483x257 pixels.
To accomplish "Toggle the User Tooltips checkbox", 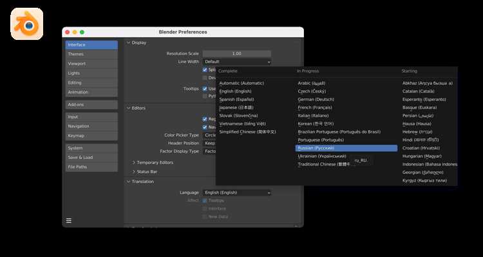I will (205, 89).
